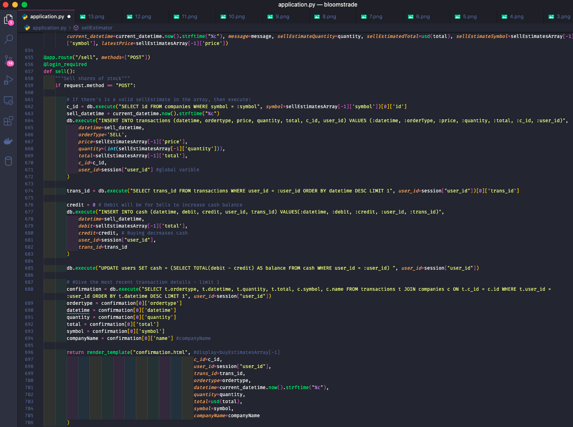The height and width of the screenshot is (427, 573).
Task: Open the Remote Explorer icon
Action: (x=8, y=100)
